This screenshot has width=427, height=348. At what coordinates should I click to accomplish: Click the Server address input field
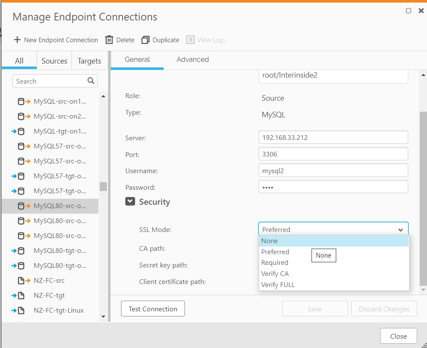pyautogui.click(x=333, y=137)
